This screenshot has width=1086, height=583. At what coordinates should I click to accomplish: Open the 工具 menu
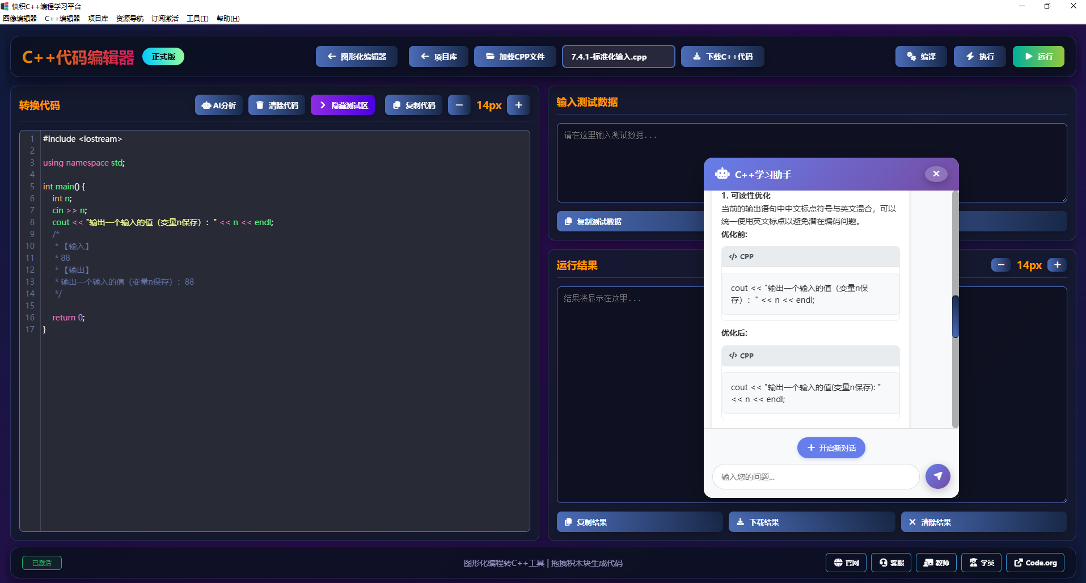[x=197, y=18]
